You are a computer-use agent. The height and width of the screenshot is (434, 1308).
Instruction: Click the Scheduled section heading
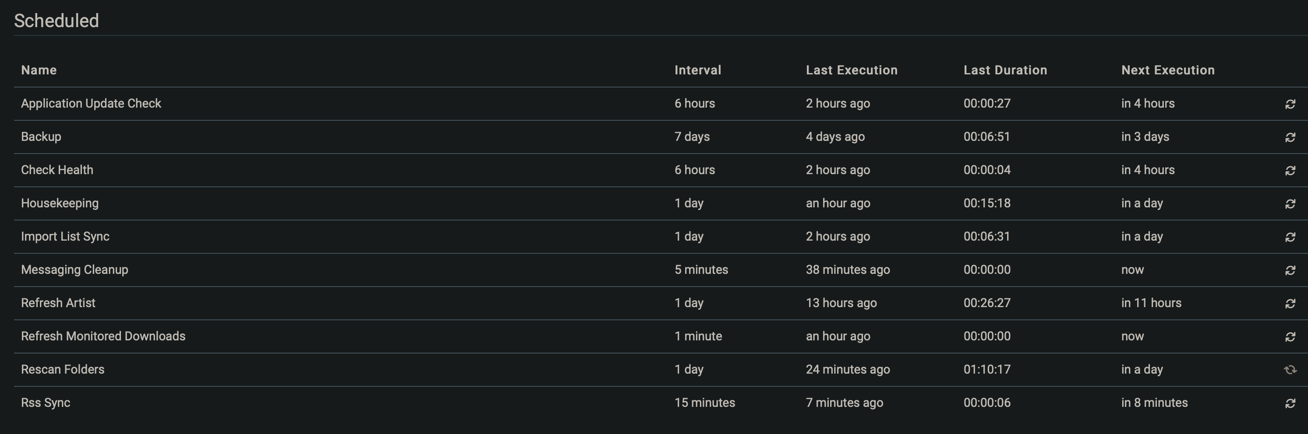57,21
